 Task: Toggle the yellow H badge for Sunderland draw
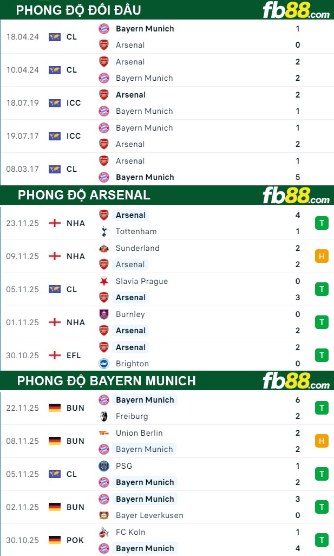(322, 256)
